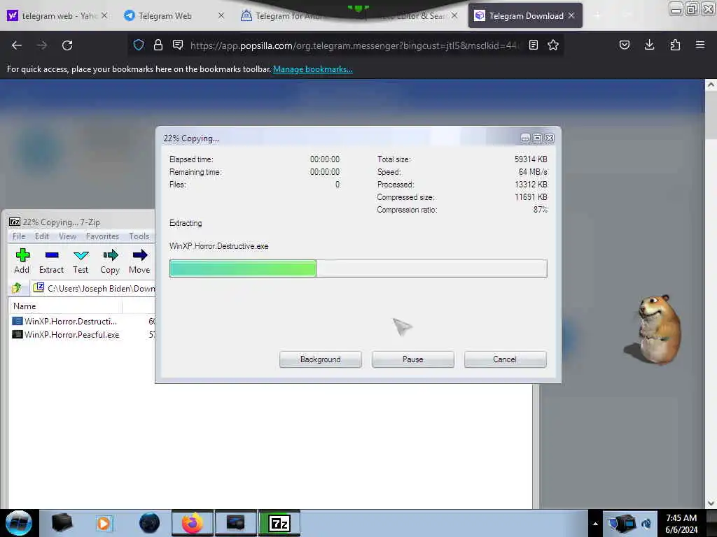Image resolution: width=717 pixels, height=537 pixels.
Task: Click the extraction progress bar
Action: coord(358,268)
